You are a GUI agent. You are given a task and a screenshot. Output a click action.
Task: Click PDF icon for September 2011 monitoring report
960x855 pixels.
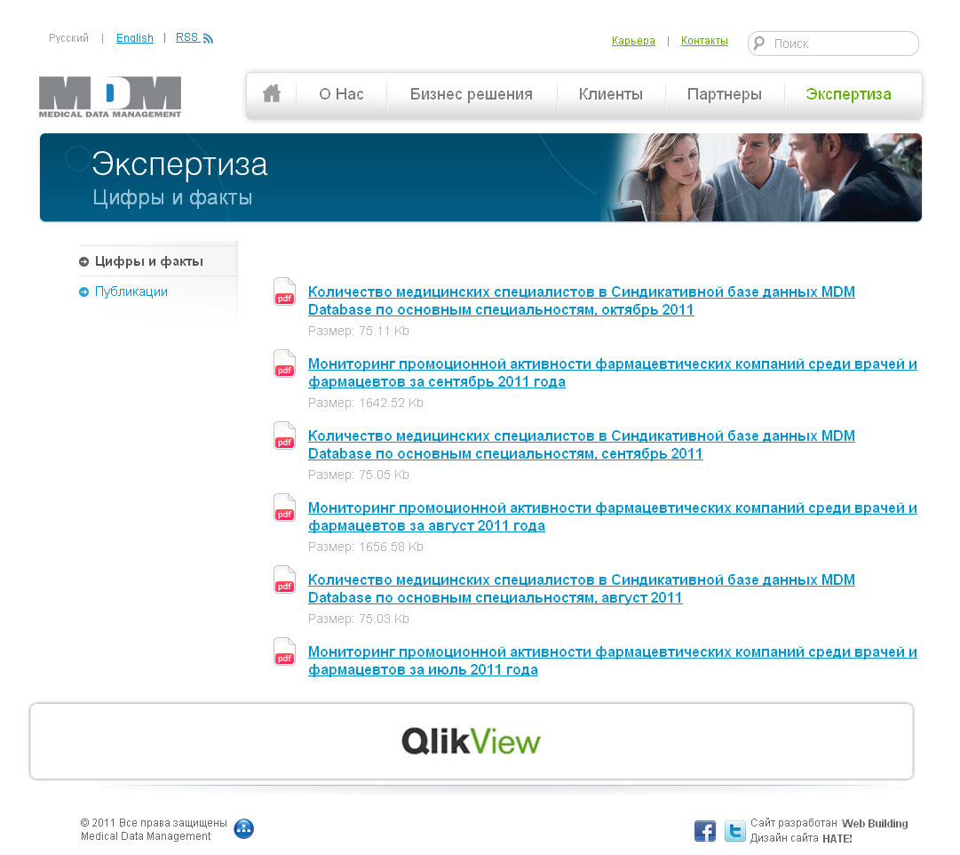(285, 364)
